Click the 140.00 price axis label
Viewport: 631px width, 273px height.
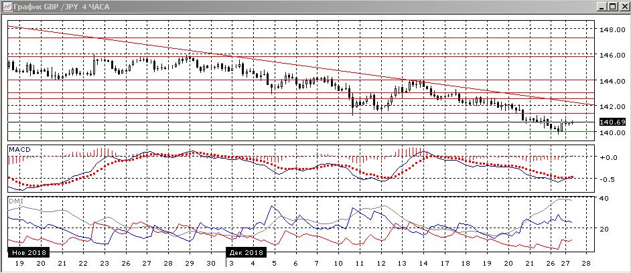click(x=612, y=132)
